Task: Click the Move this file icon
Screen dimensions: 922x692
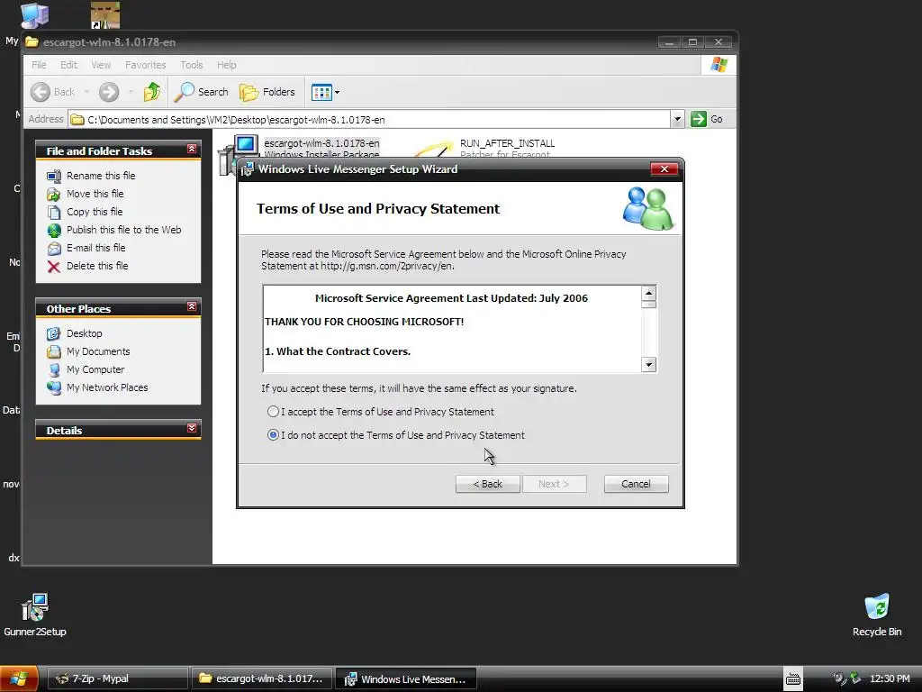Action: 53,195
